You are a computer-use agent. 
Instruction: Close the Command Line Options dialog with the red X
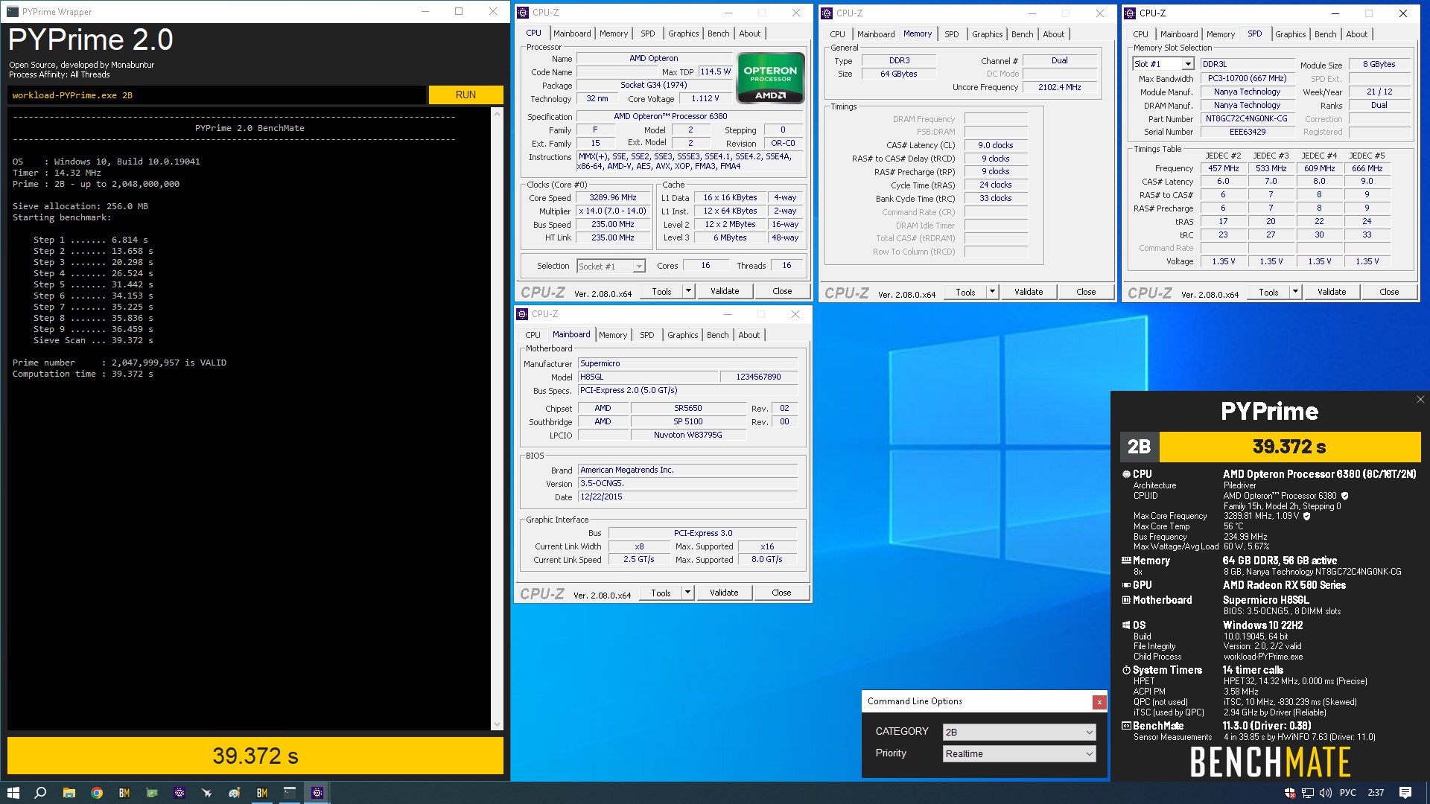click(x=1099, y=701)
